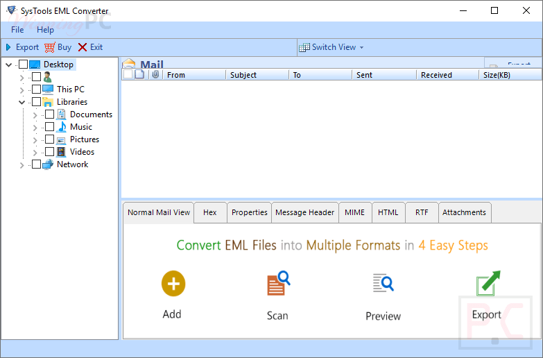The height and width of the screenshot is (358, 543).
Task: Click the Documents library icon
Action: [61, 114]
